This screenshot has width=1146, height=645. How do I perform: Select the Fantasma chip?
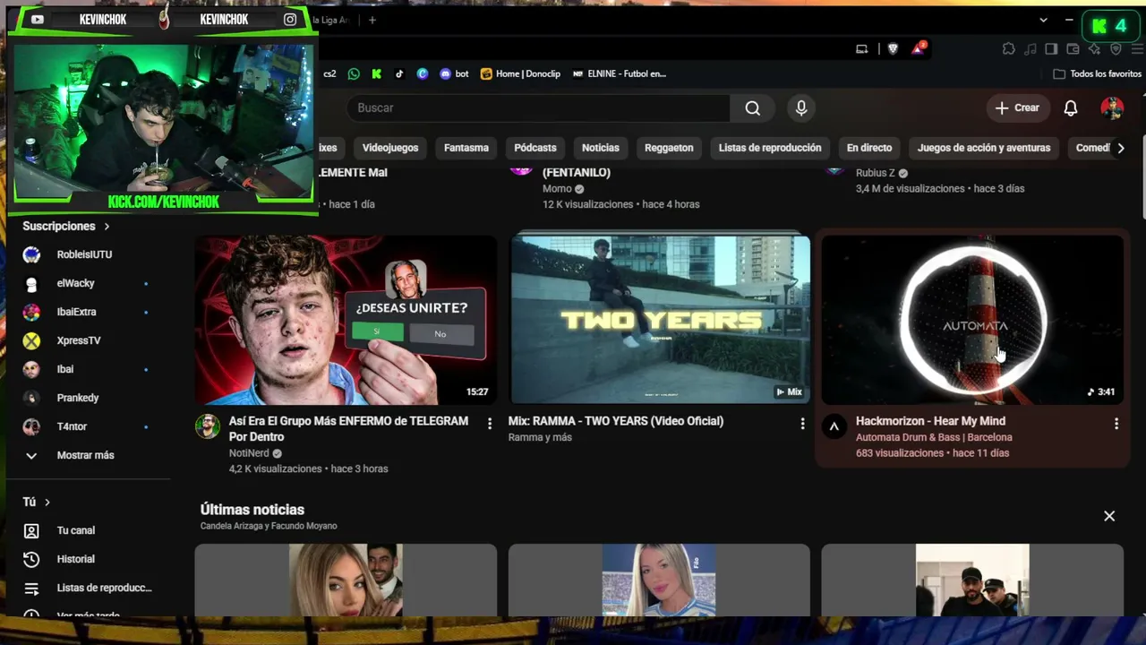(466, 148)
